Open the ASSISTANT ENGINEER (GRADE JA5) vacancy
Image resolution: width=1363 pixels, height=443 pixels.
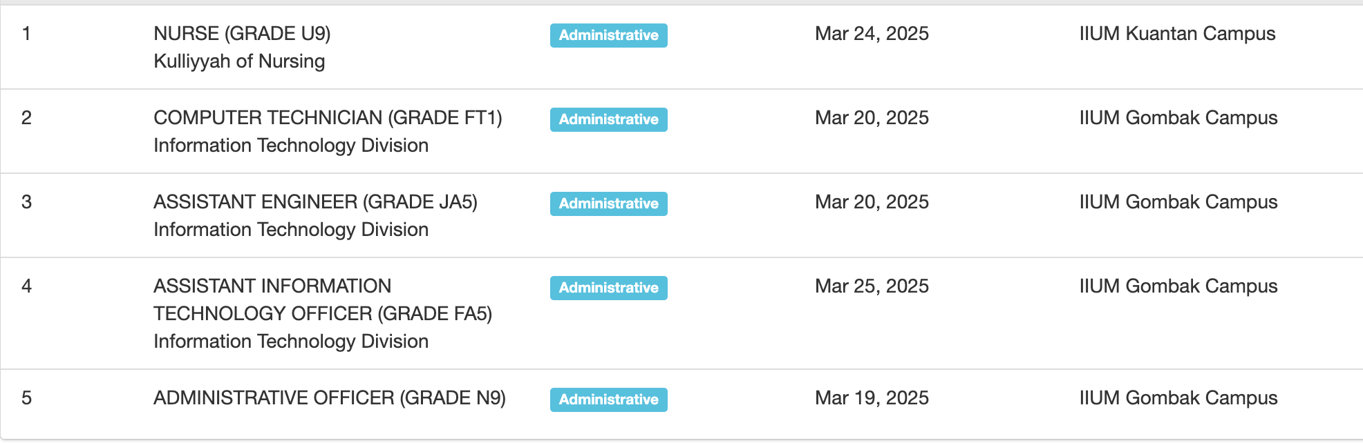click(x=315, y=202)
